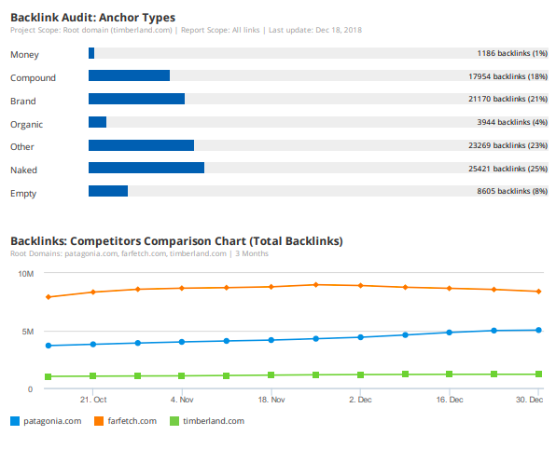556x449 pixels.
Task: Click the 'Brand' row label
Action: click(x=23, y=102)
